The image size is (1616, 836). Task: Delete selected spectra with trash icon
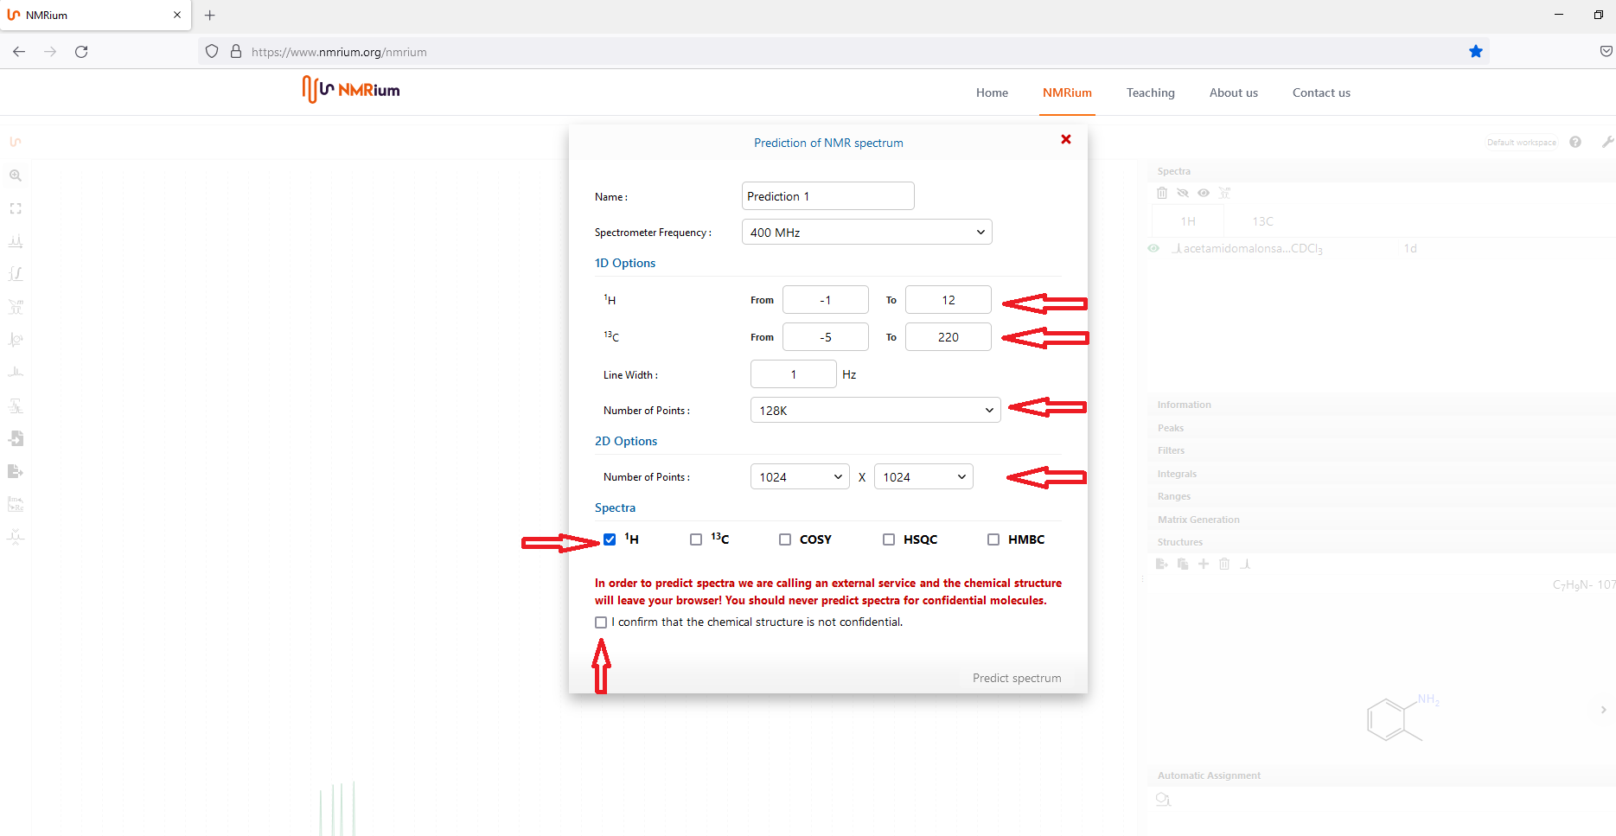coord(1162,193)
